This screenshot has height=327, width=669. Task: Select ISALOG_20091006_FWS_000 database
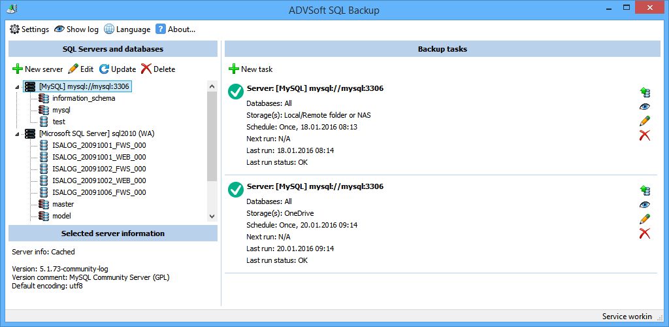coord(99,192)
